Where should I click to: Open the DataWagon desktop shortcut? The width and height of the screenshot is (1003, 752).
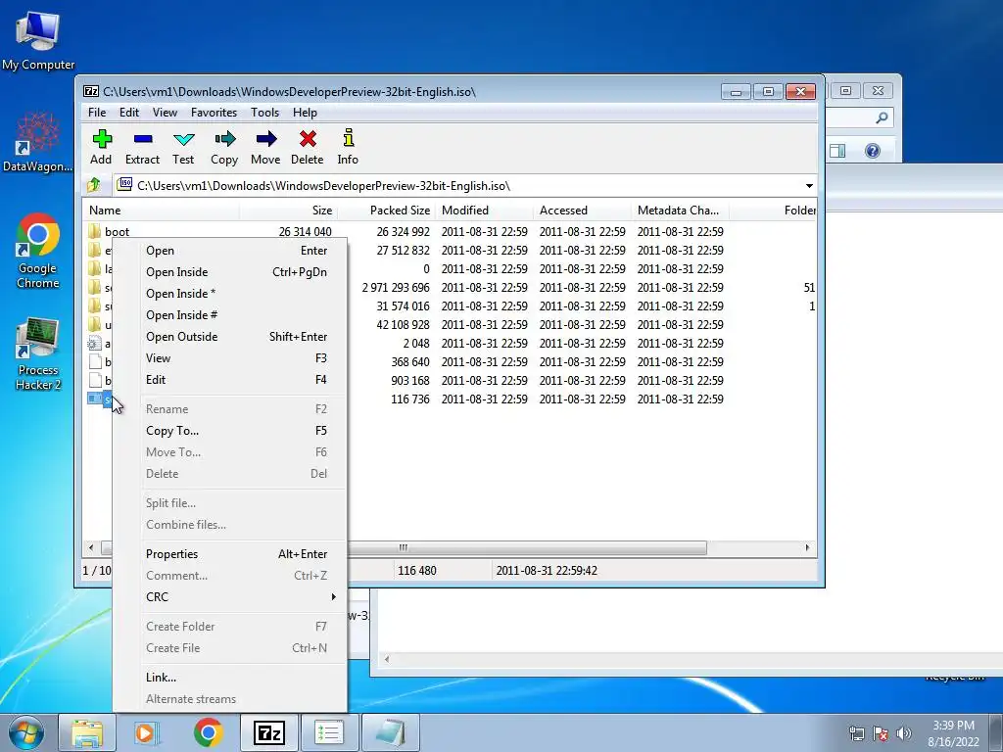[x=38, y=142]
